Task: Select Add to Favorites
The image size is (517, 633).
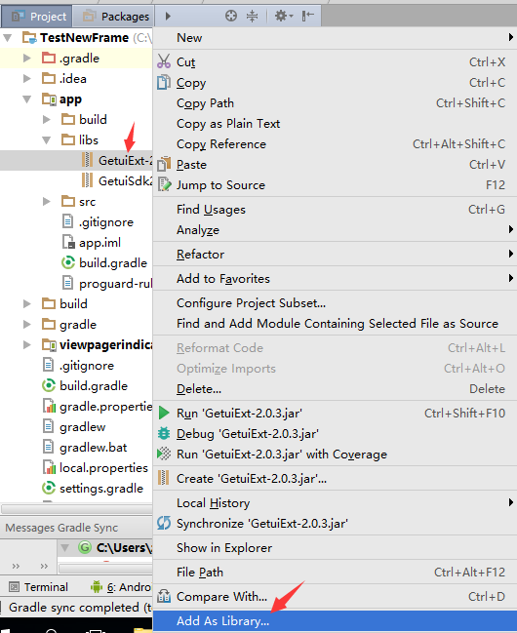Action: (335, 278)
